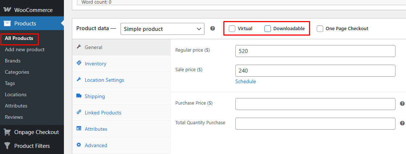Image resolution: width=406 pixels, height=154 pixels.
Task: Click the 'Regular price ($)' label
Action: [x=192, y=50]
